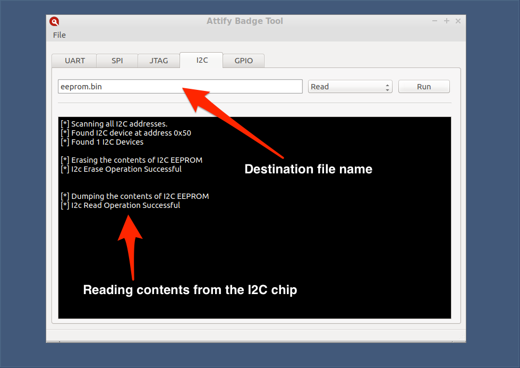Switch to the GPIO tab
This screenshot has height=368, width=520.
[x=243, y=61]
